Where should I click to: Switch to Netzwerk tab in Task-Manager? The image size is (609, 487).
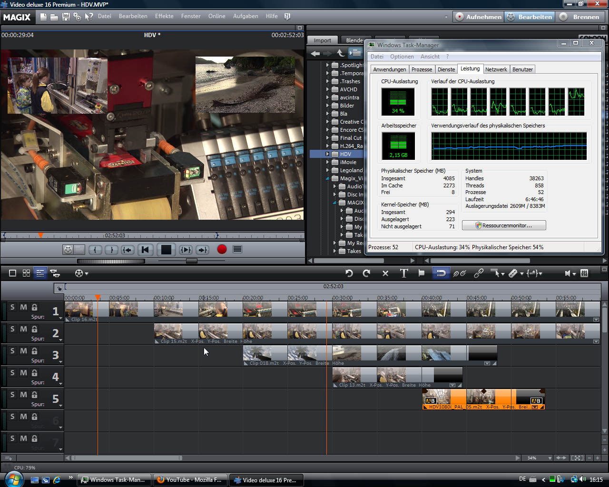(x=496, y=69)
